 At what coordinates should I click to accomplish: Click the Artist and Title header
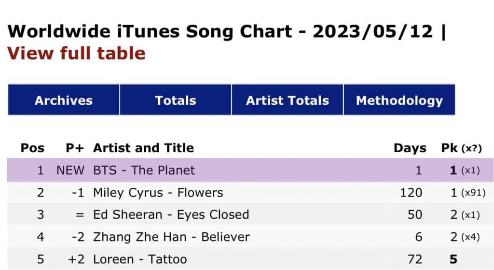[x=143, y=148]
